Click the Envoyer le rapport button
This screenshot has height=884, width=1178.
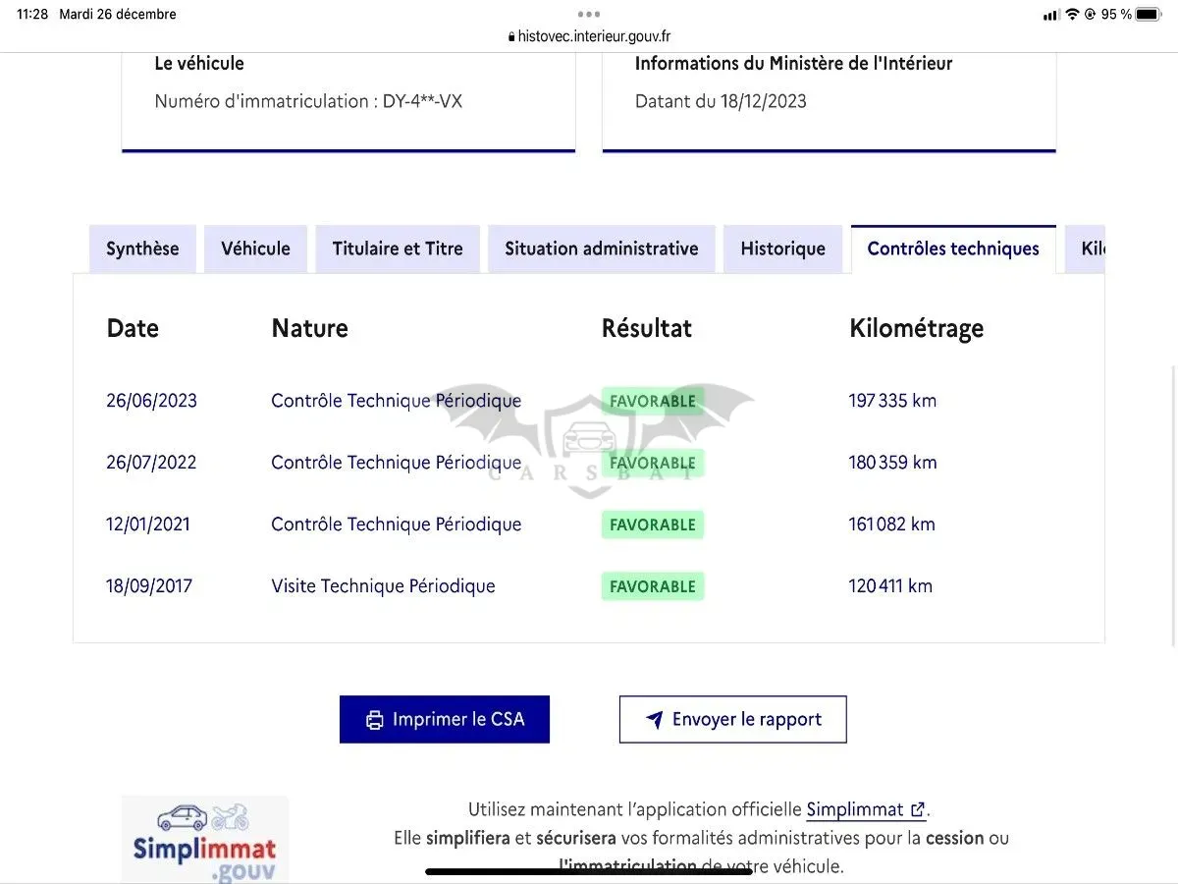[x=733, y=719]
